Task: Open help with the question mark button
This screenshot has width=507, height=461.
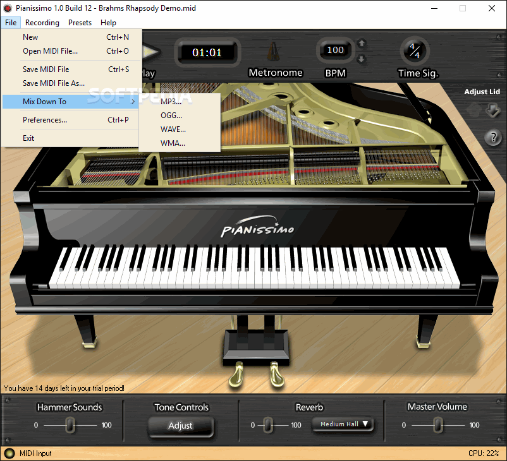Action: [493, 138]
